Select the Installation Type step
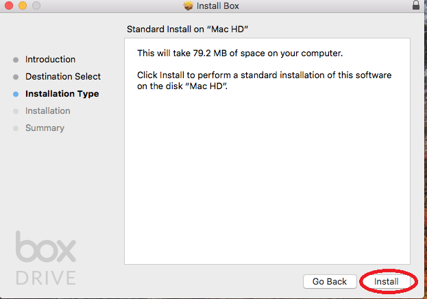Screen dimensions: 427x299 click(62, 94)
